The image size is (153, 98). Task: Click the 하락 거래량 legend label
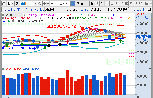point(31,69)
